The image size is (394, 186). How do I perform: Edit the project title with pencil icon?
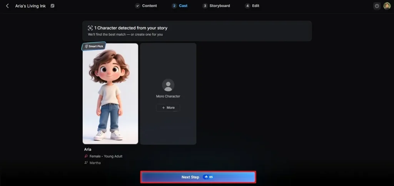coord(52,6)
